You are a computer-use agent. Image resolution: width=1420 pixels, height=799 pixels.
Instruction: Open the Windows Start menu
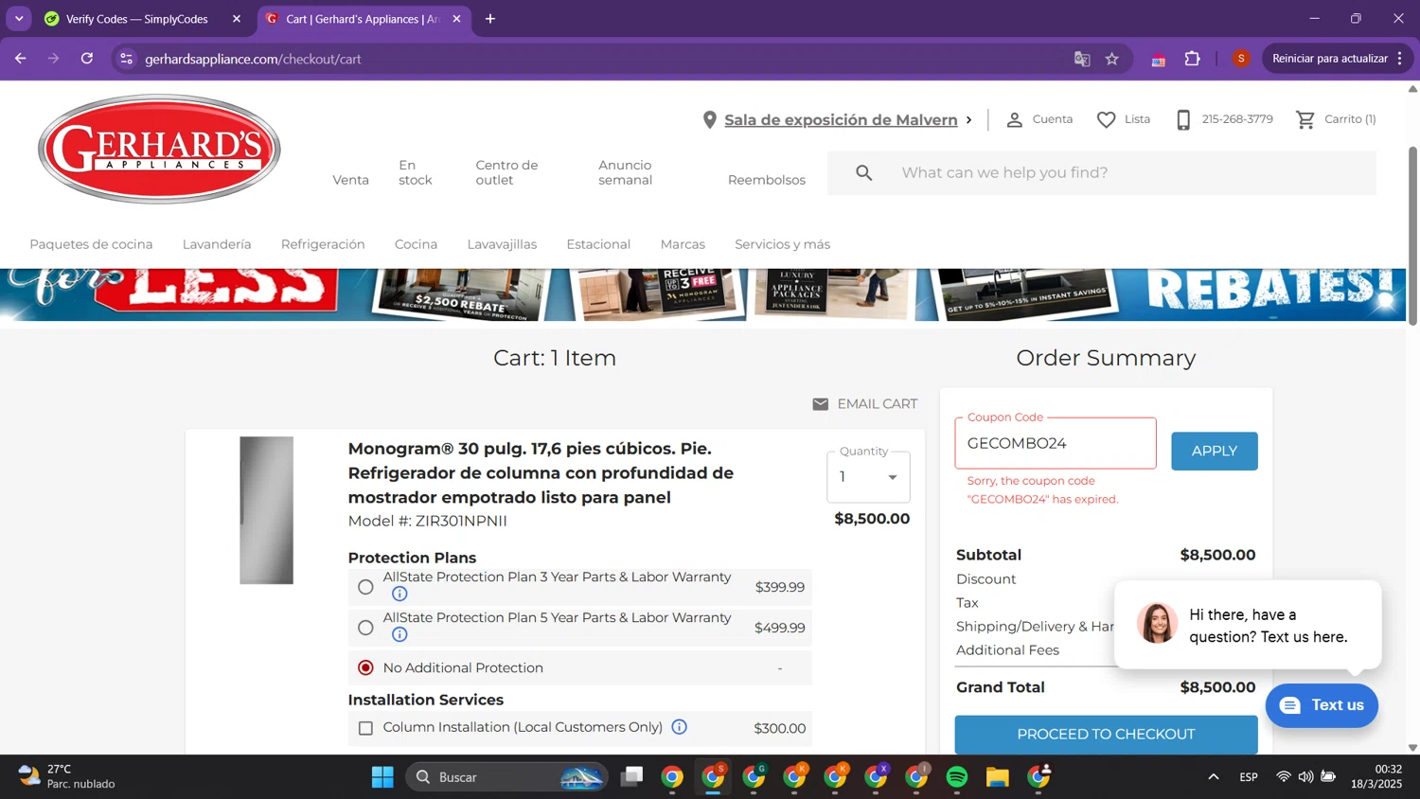tap(382, 777)
